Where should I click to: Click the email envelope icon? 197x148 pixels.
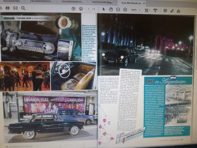click(15, 8)
